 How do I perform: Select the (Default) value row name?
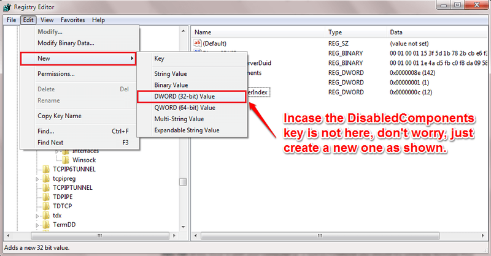(x=214, y=43)
